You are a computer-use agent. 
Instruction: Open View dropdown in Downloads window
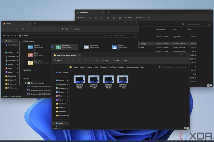point(140,18)
